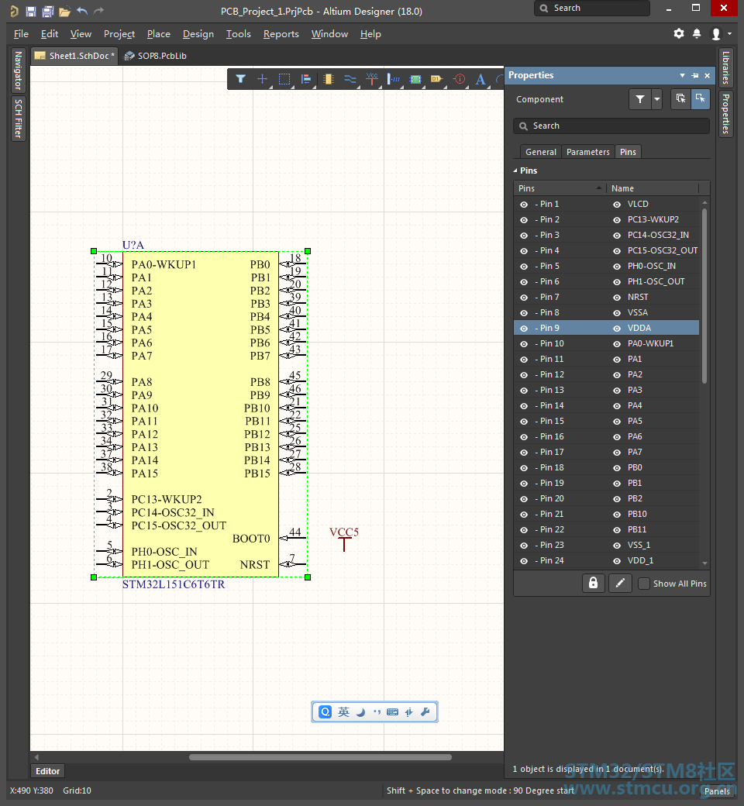Click the pencil edit pins button
The image size is (744, 806).
tap(620, 583)
